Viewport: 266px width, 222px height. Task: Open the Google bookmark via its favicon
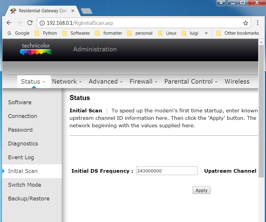pyautogui.click(x=9, y=33)
